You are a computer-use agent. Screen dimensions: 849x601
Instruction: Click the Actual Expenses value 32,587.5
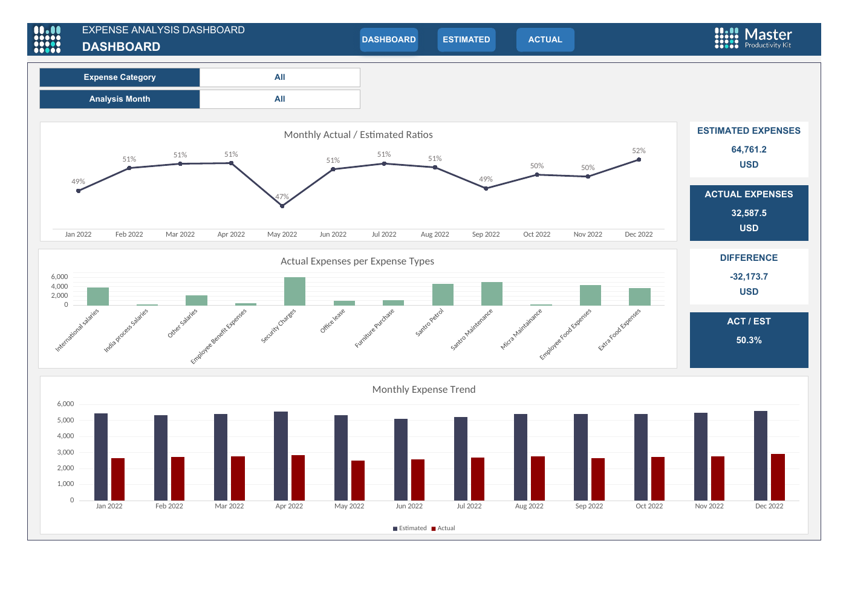point(749,213)
